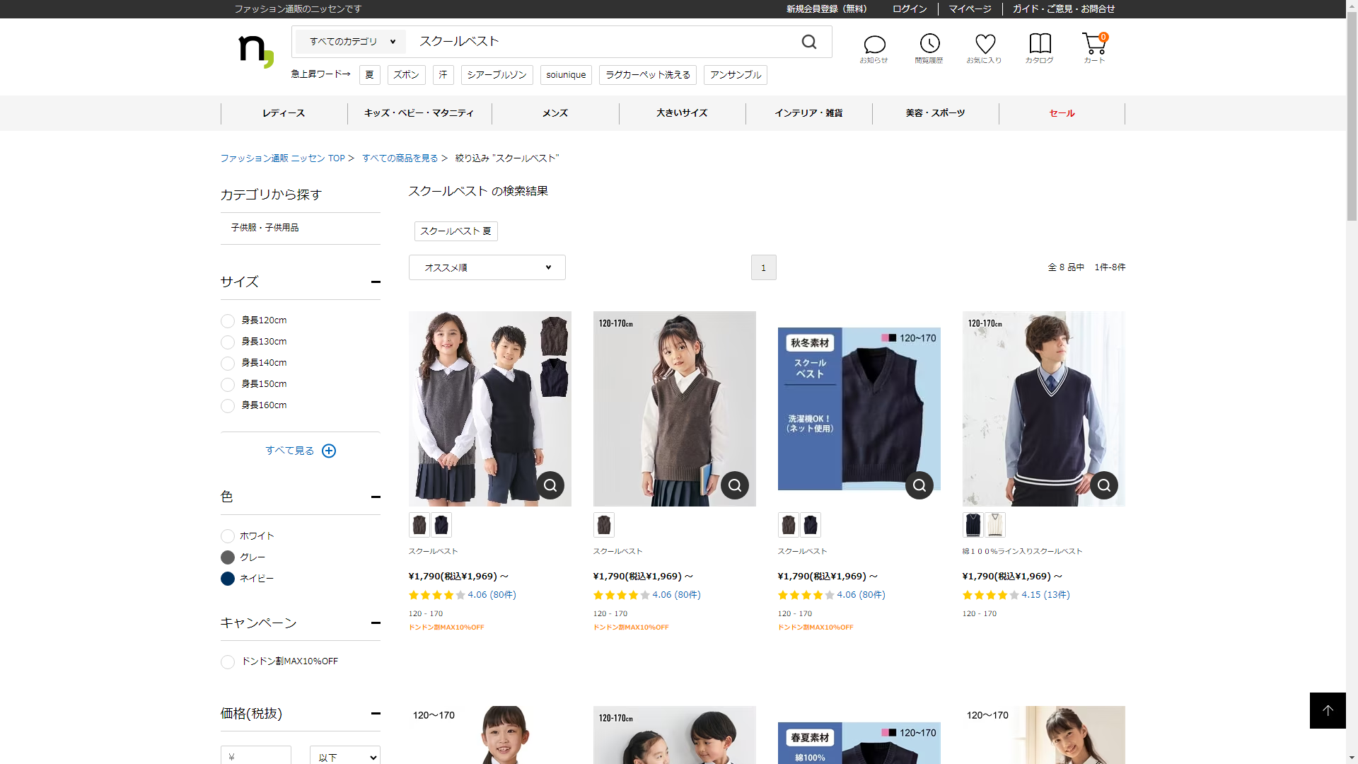Collapse the サイズ filter section
This screenshot has height=764, width=1358.
pos(376,282)
